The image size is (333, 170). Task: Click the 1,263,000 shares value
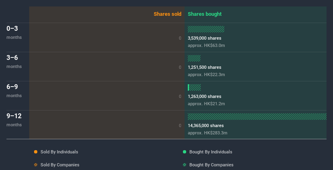point(204,96)
